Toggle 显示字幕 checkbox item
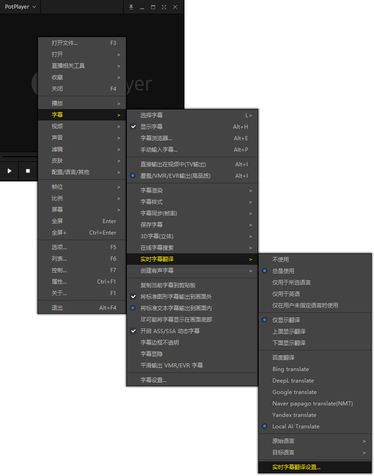The width and height of the screenshot is (374, 476). tap(192, 126)
